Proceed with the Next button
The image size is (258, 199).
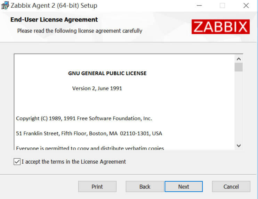click(x=184, y=186)
